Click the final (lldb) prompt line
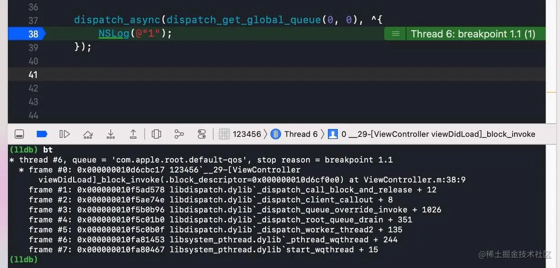560x268 pixels. 23,259
